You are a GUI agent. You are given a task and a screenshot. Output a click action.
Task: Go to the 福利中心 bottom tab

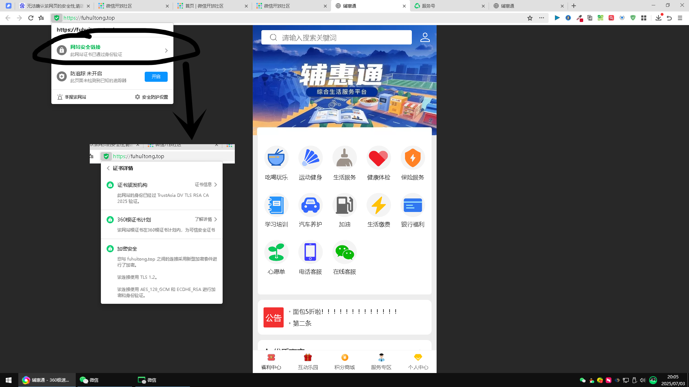coord(271,362)
